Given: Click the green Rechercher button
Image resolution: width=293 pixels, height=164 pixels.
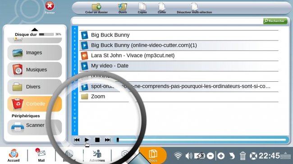Looking at the screenshot, I should click(275, 21).
